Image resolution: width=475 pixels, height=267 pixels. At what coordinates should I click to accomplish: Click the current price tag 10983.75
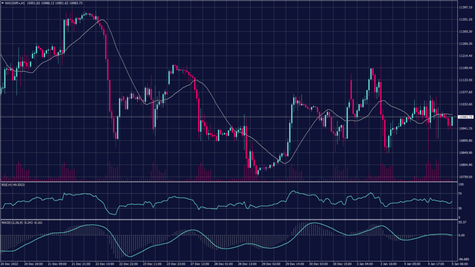pyautogui.click(x=465, y=117)
